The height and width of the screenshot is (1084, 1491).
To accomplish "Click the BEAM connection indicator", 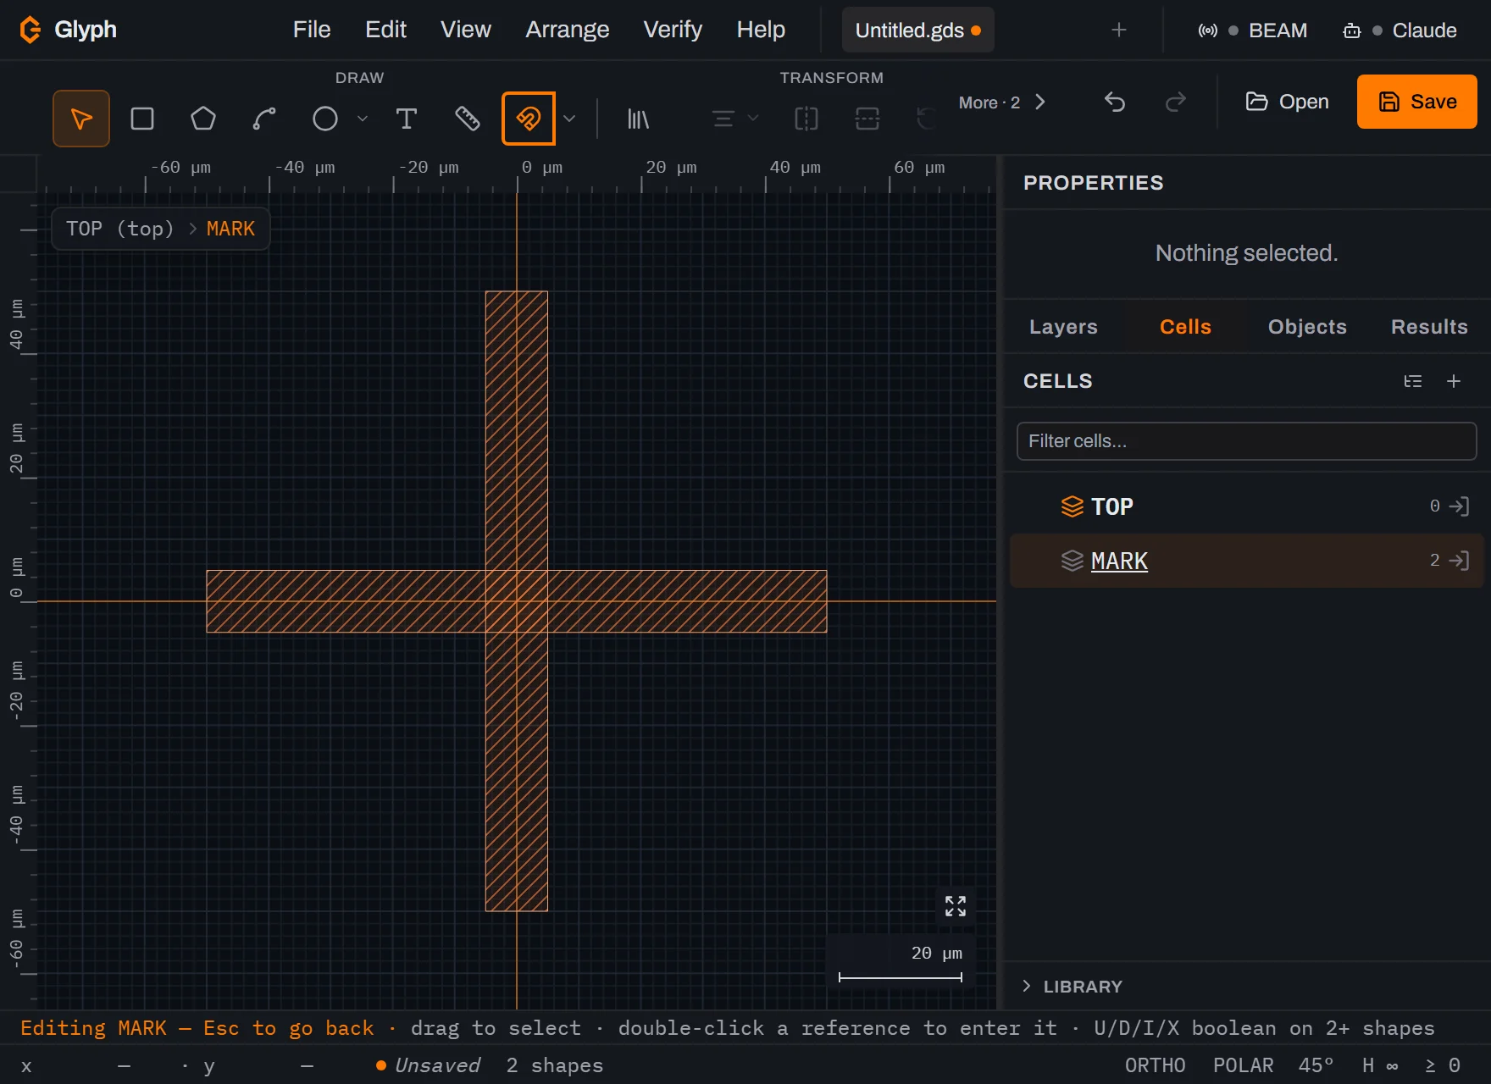I will point(1253,30).
